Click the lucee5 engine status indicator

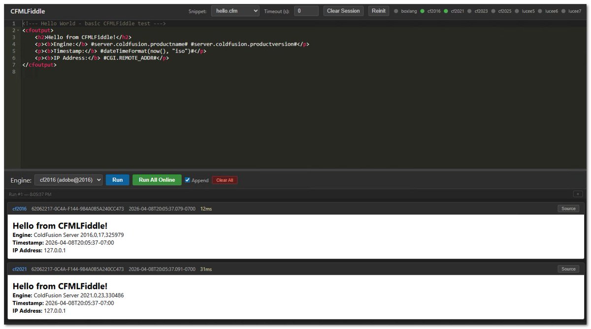coord(525,11)
